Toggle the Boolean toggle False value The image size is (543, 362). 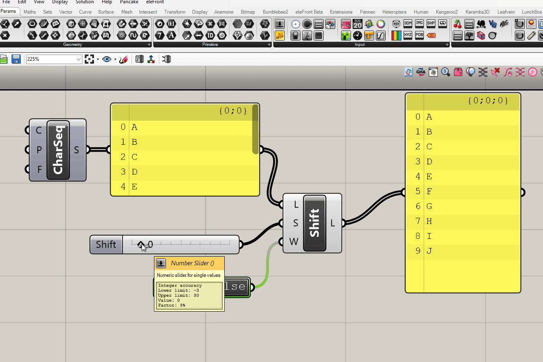pyautogui.click(x=236, y=286)
